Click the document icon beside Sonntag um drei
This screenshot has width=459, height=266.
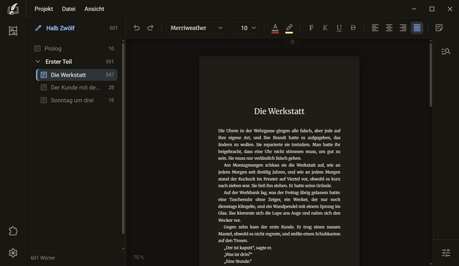(x=44, y=100)
